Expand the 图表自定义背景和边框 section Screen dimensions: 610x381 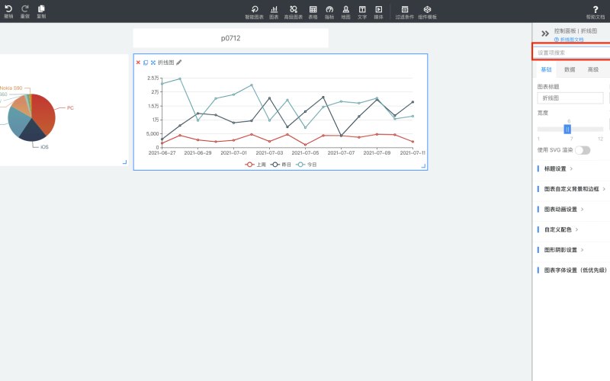[x=571, y=189]
